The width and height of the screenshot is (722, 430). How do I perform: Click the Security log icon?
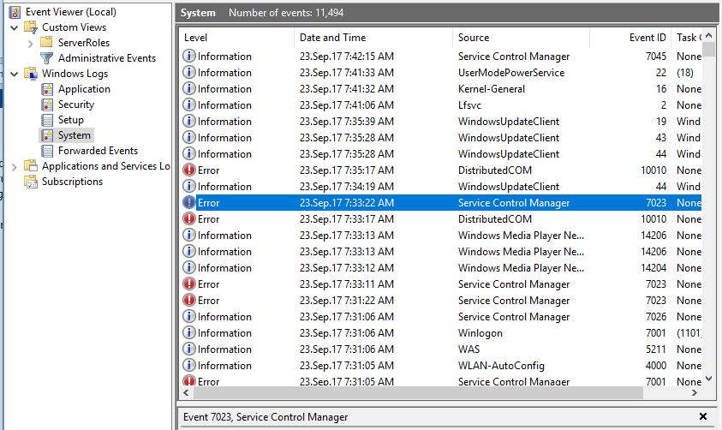pyautogui.click(x=46, y=105)
